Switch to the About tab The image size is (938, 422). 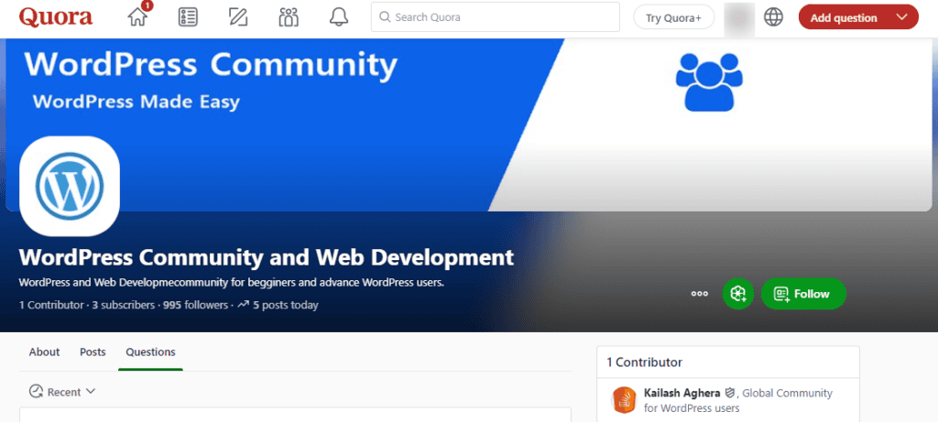44,352
